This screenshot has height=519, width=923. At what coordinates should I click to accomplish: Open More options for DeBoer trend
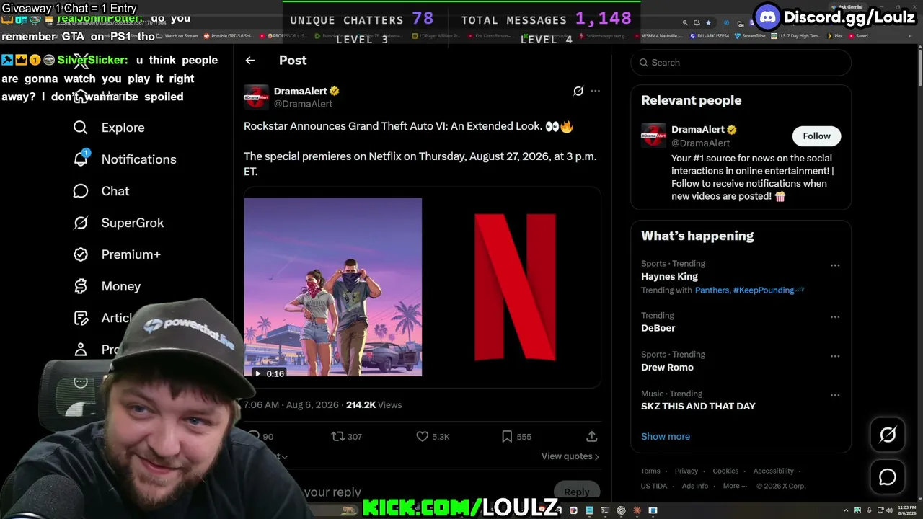pos(835,317)
